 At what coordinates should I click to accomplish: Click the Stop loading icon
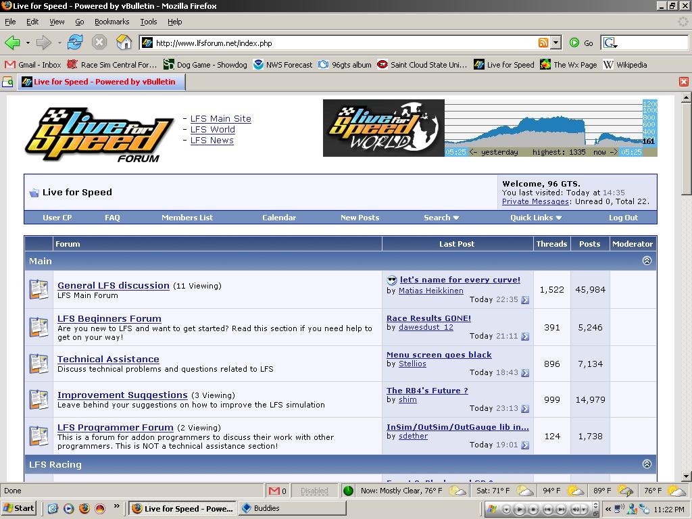tap(99, 43)
